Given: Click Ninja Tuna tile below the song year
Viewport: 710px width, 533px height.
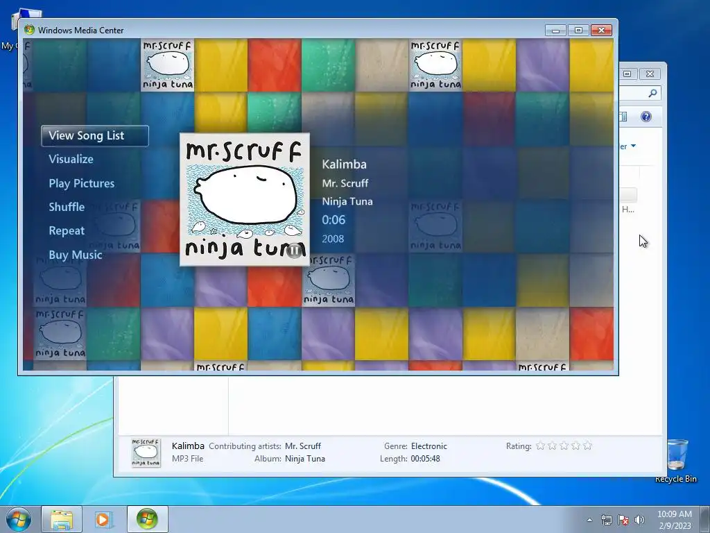Looking at the screenshot, I should (328, 280).
